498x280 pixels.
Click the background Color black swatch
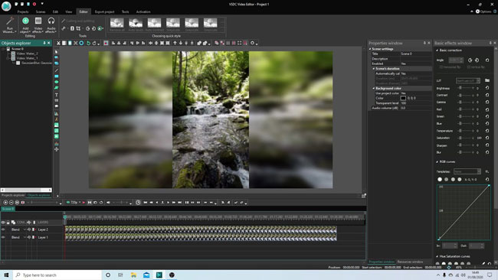403,98
